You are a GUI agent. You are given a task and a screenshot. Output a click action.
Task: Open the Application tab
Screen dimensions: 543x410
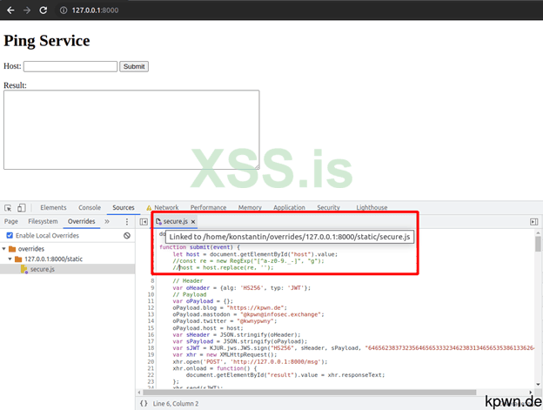289,207
